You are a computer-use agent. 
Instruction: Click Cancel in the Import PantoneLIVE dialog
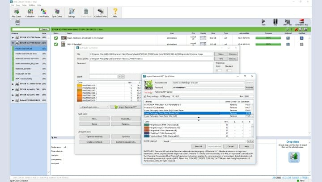(230, 147)
